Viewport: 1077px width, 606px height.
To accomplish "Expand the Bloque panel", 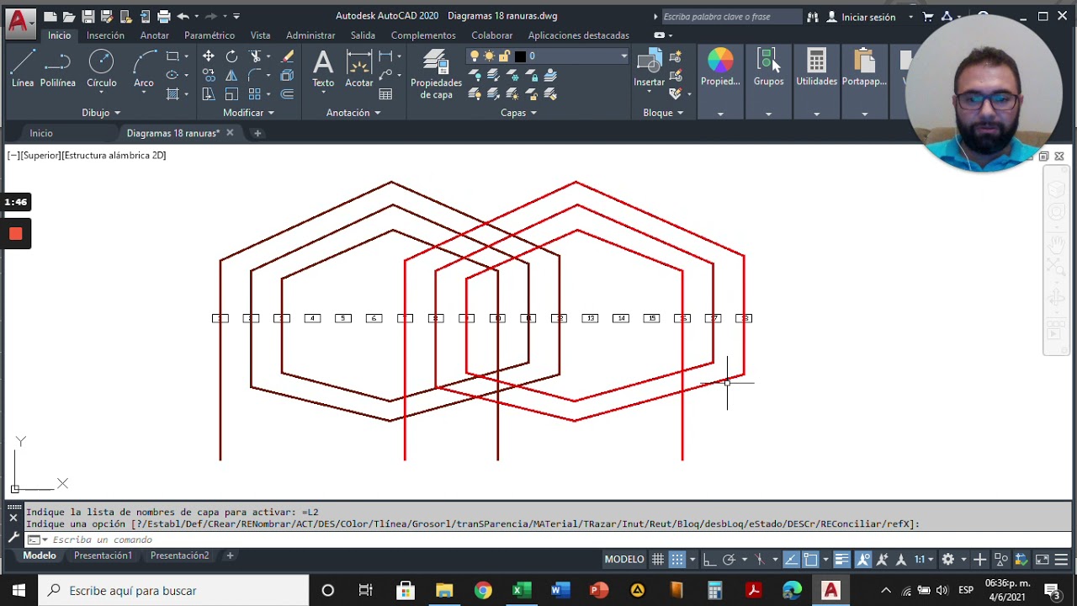I will coord(663,113).
